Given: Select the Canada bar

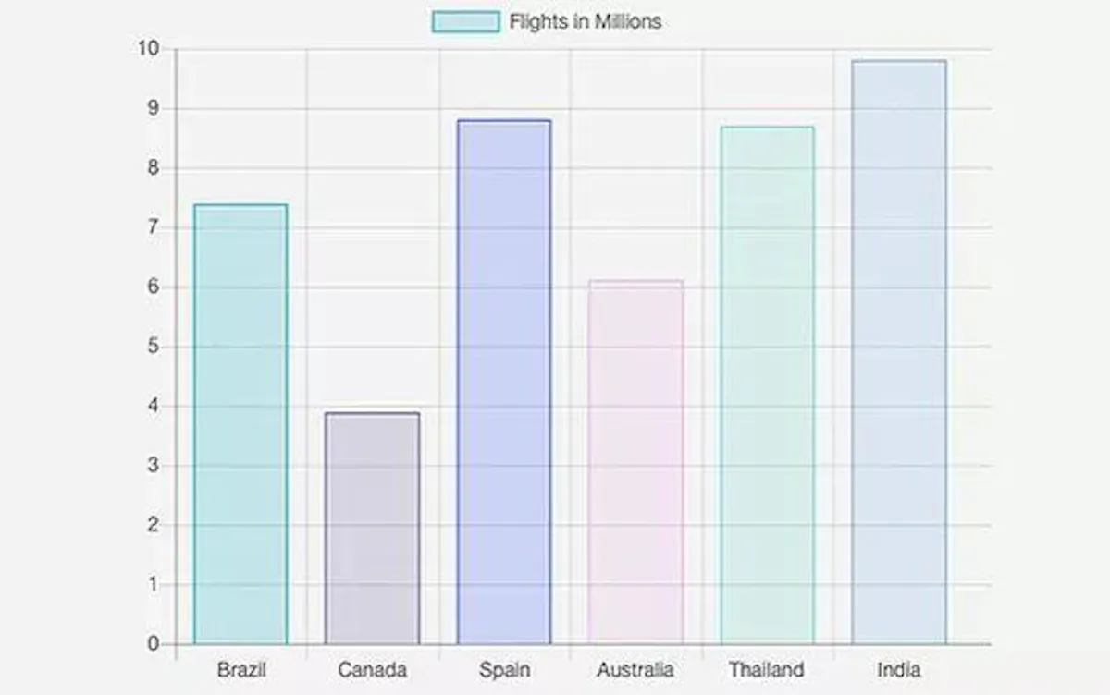Looking at the screenshot, I should click(x=372, y=529).
